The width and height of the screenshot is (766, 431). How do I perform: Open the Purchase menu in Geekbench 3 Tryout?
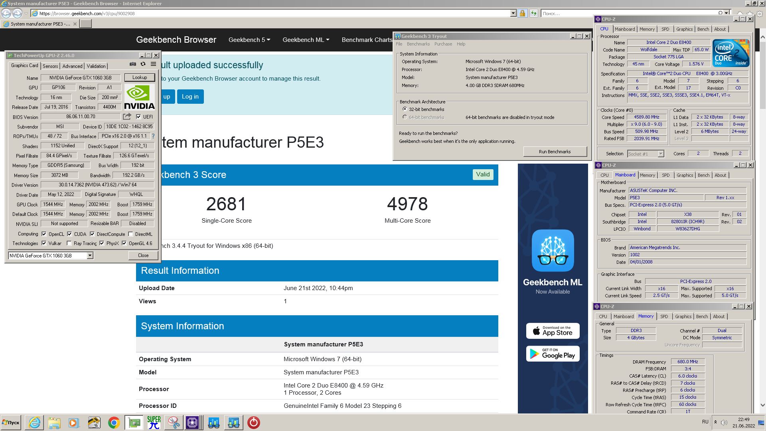[x=443, y=44]
